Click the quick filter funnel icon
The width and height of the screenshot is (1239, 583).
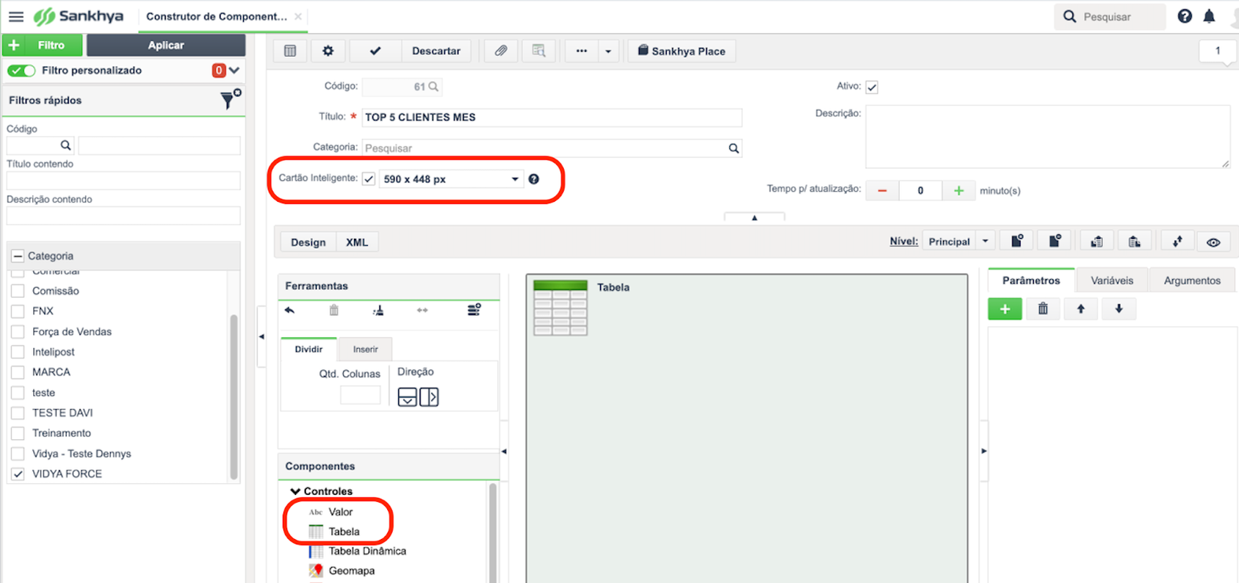pyautogui.click(x=230, y=99)
